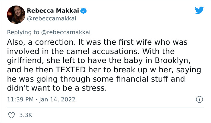The height and width of the screenshot is (123, 211).
Task: Click the Twitter bird logo
Action: (x=199, y=10)
